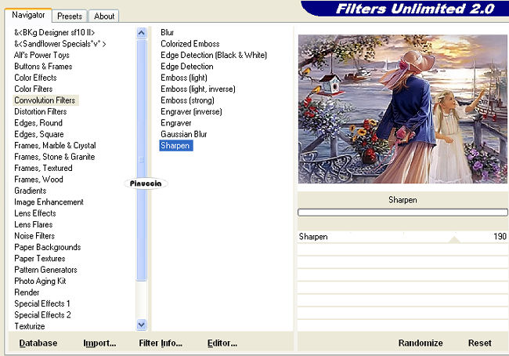Click the Import... button
The height and width of the screenshot is (356, 509).
(x=99, y=343)
